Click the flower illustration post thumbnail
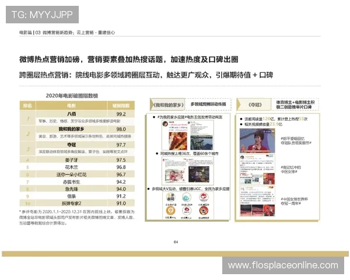 click(175, 175)
